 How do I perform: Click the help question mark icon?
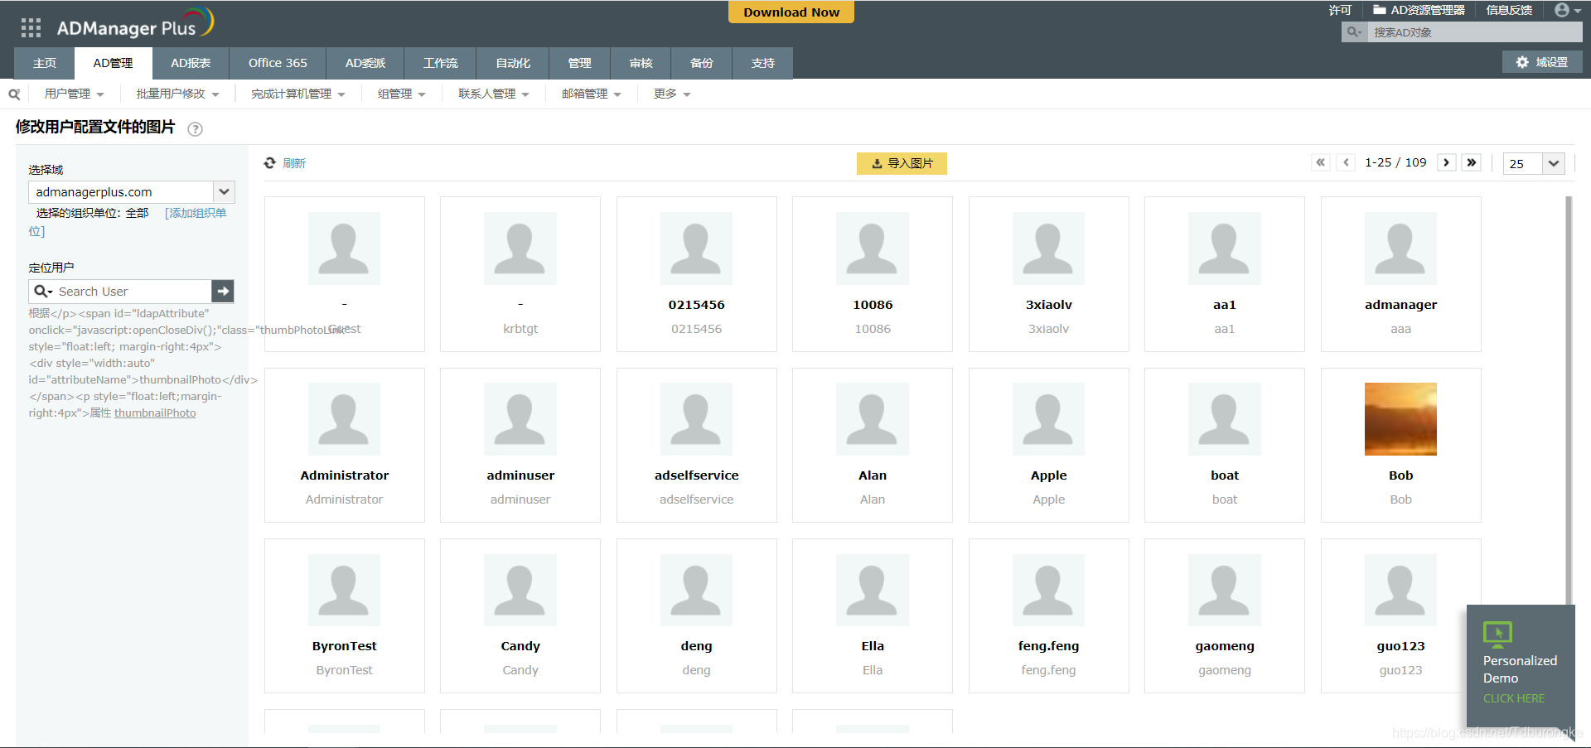pyautogui.click(x=195, y=128)
